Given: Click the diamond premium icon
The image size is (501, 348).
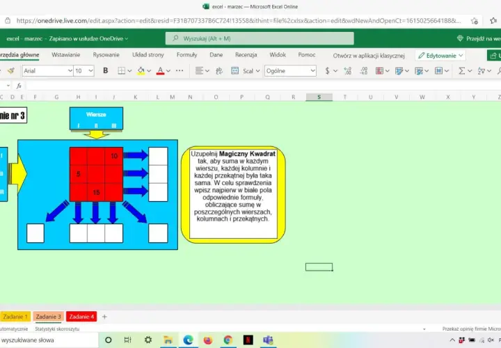Looking at the screenshot, I should (460, 38).
